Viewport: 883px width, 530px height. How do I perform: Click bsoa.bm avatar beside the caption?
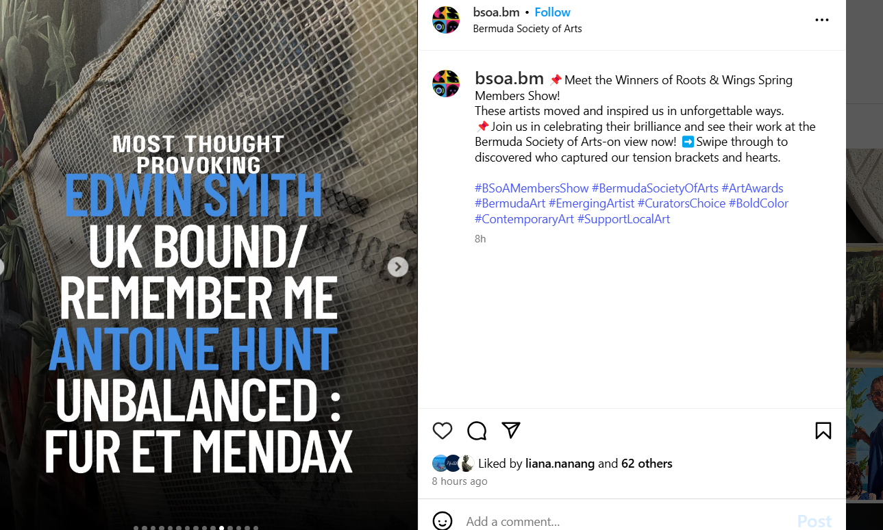pyautogui.click(x=446, y=84)
